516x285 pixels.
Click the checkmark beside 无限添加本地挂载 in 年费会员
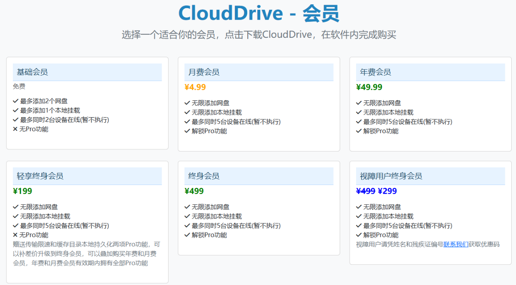tap(358, 112)
